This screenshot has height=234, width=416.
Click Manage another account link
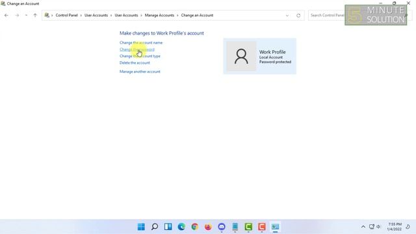click(x=140, y=71)
